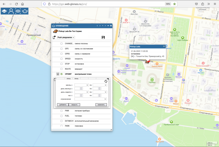Click the 90% zoom level indicator
Screen dimensions: 219x147
pyautogui.click(x=168, y=4)
